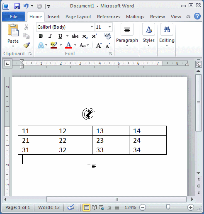The width and height of the screenshot is (204, 214).
Task: Click the Clear Formatting eraser icon
Action: (x=108, y=36)
